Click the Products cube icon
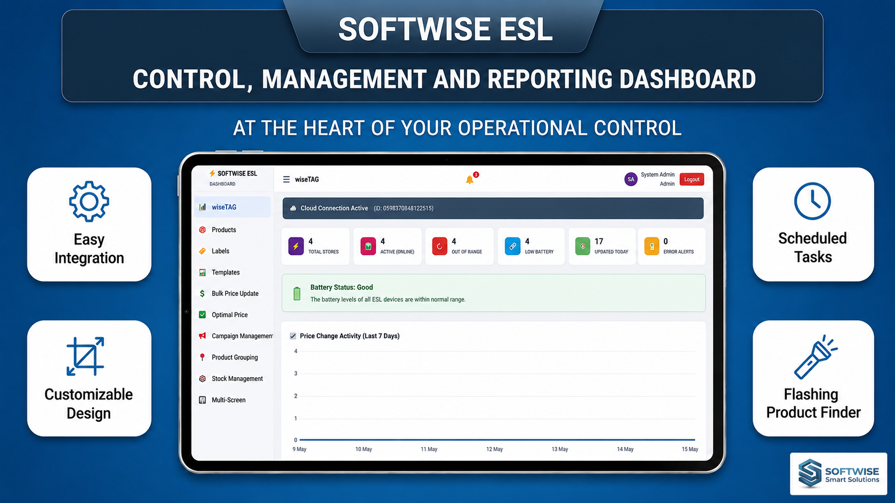This screenshot has height=503, width=895. (x=202, y=230)
